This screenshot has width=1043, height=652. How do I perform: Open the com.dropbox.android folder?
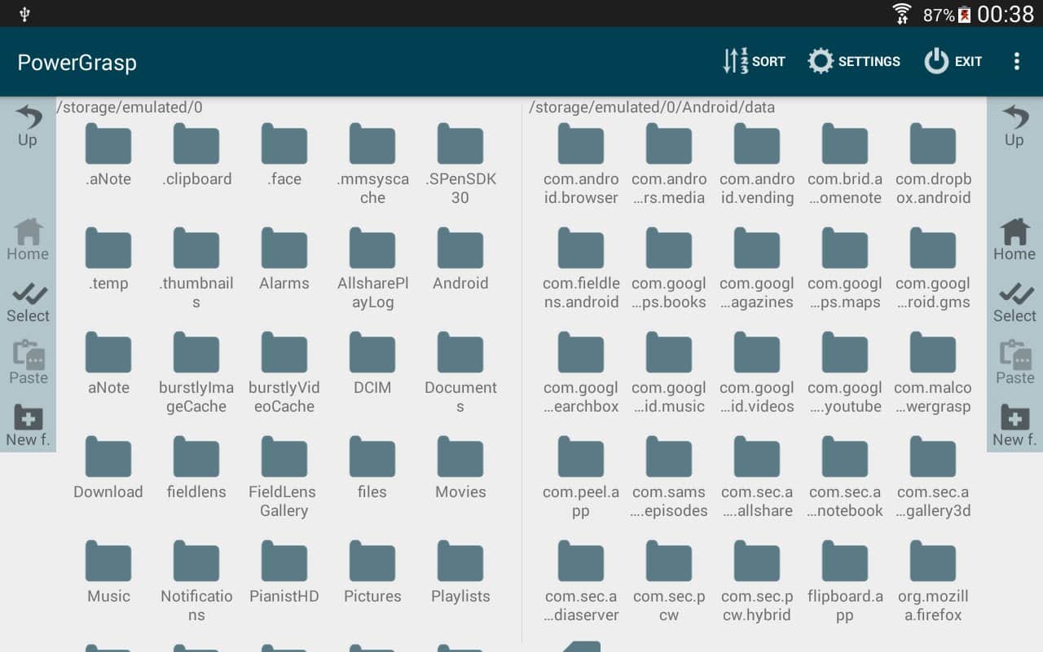933,165
